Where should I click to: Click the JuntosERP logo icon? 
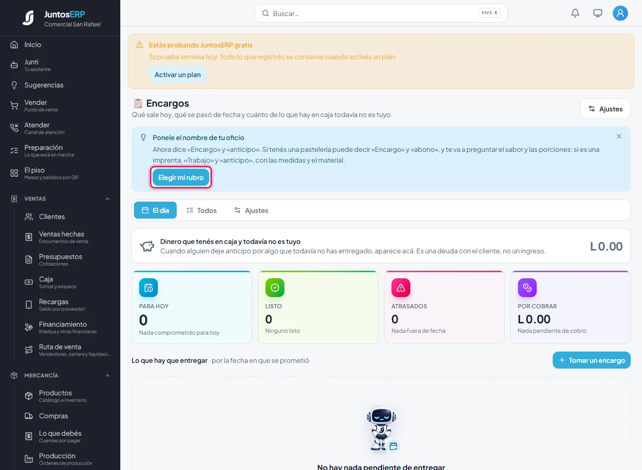pos(29,18)
